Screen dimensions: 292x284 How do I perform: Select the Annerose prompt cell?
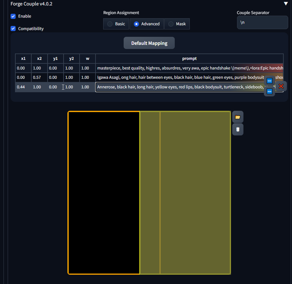[x=189, y=87]
